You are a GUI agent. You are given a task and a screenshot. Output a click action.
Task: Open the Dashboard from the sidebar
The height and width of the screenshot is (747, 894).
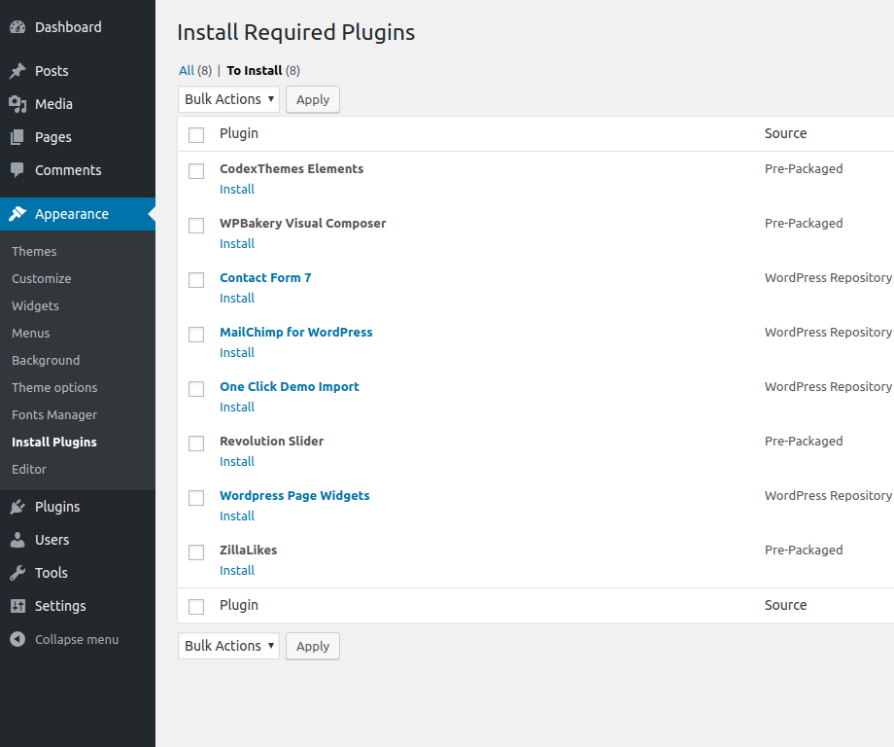point(17,26)
